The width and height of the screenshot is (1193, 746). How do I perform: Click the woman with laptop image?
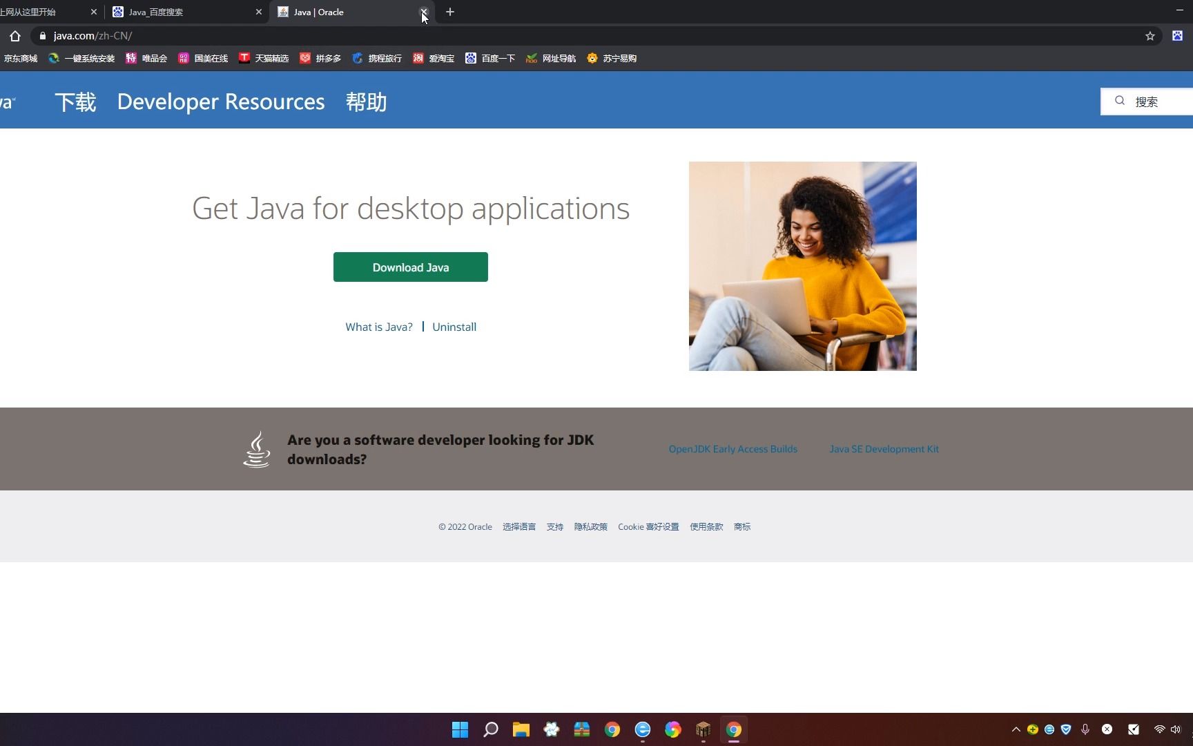(x=803, y=266)
